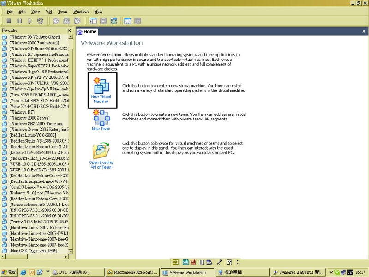Click the New Team button

tap(101, 120)
